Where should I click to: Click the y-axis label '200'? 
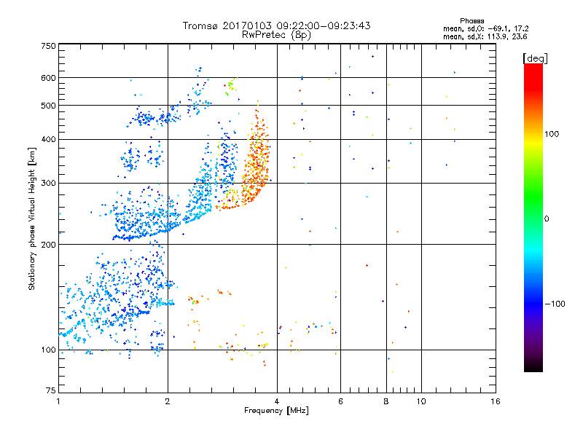(x=48, y=245)
